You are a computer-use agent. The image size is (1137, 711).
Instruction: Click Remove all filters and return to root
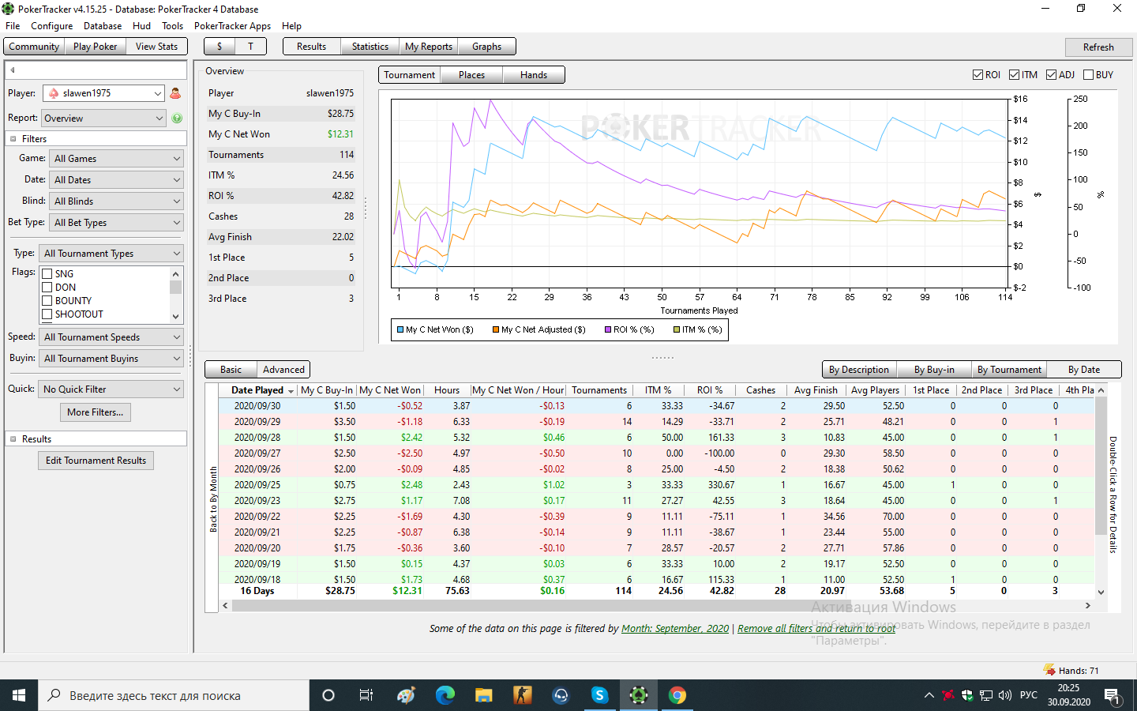(x=816, y=629)
